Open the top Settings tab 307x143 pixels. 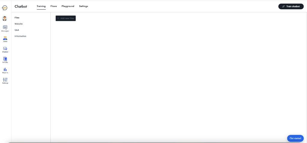pyautogui.click(x=84, y=6)
